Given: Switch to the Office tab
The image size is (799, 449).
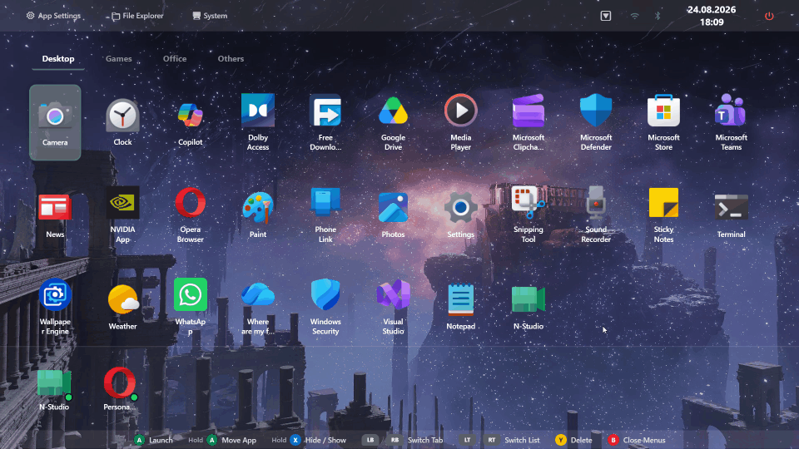Looking at the screenshot, I should coord(175,59).
